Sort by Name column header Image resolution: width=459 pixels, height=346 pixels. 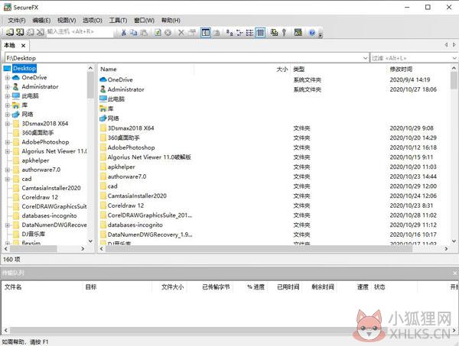[x=146, y=70]
